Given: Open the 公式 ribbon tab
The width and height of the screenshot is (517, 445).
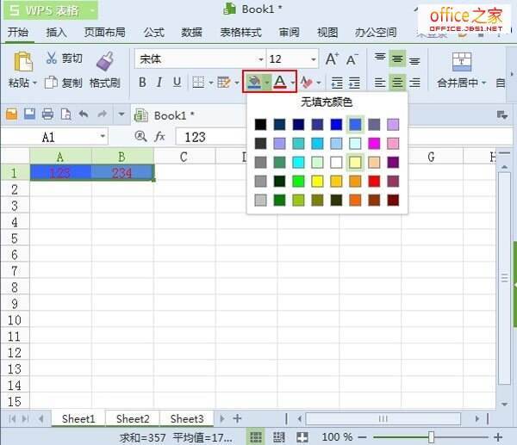Looking at the screenshot, I should (x=153, y=33).
